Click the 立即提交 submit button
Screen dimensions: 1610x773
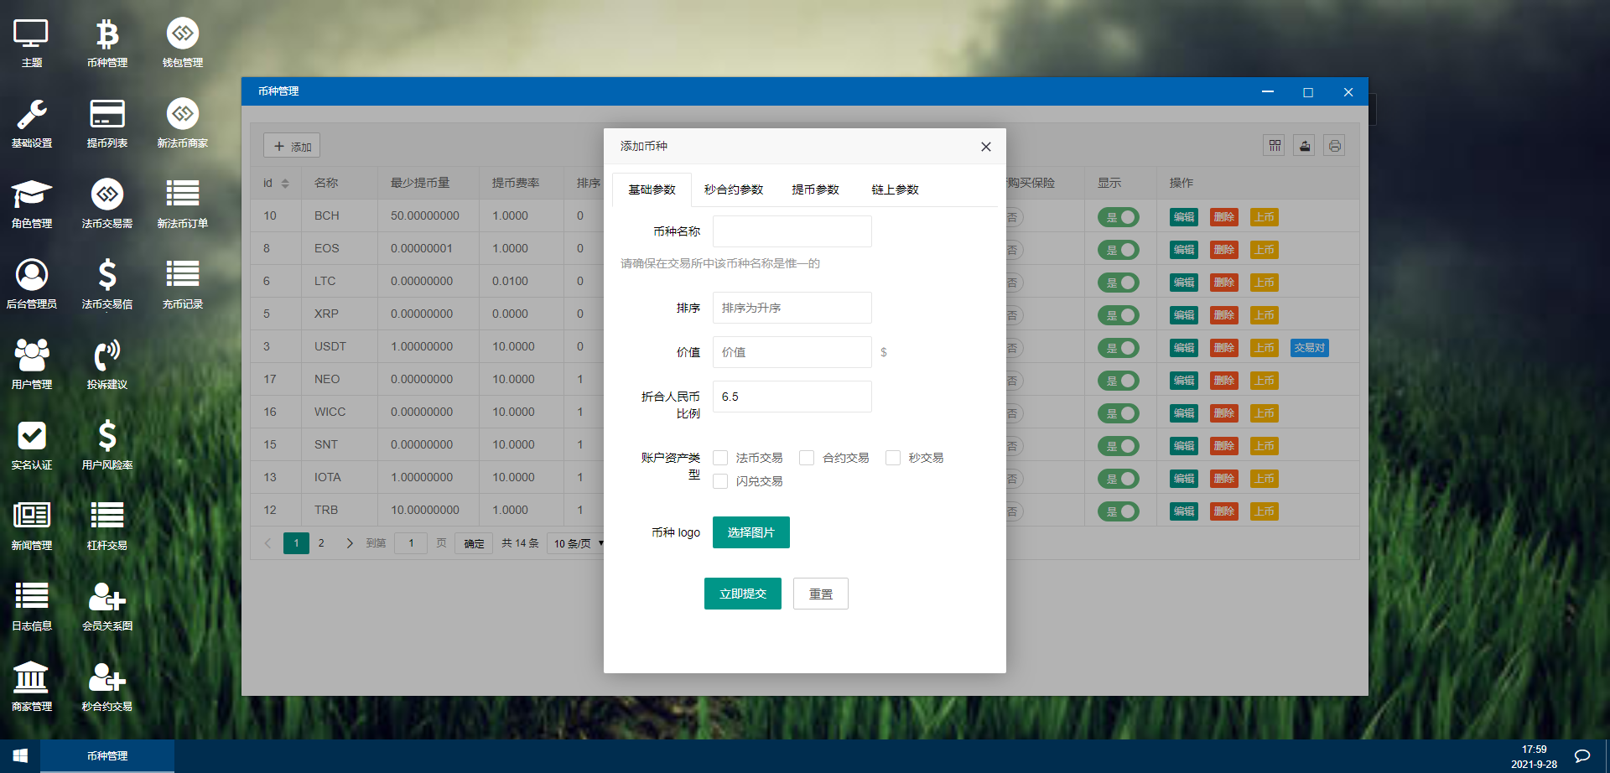point(743,594)
